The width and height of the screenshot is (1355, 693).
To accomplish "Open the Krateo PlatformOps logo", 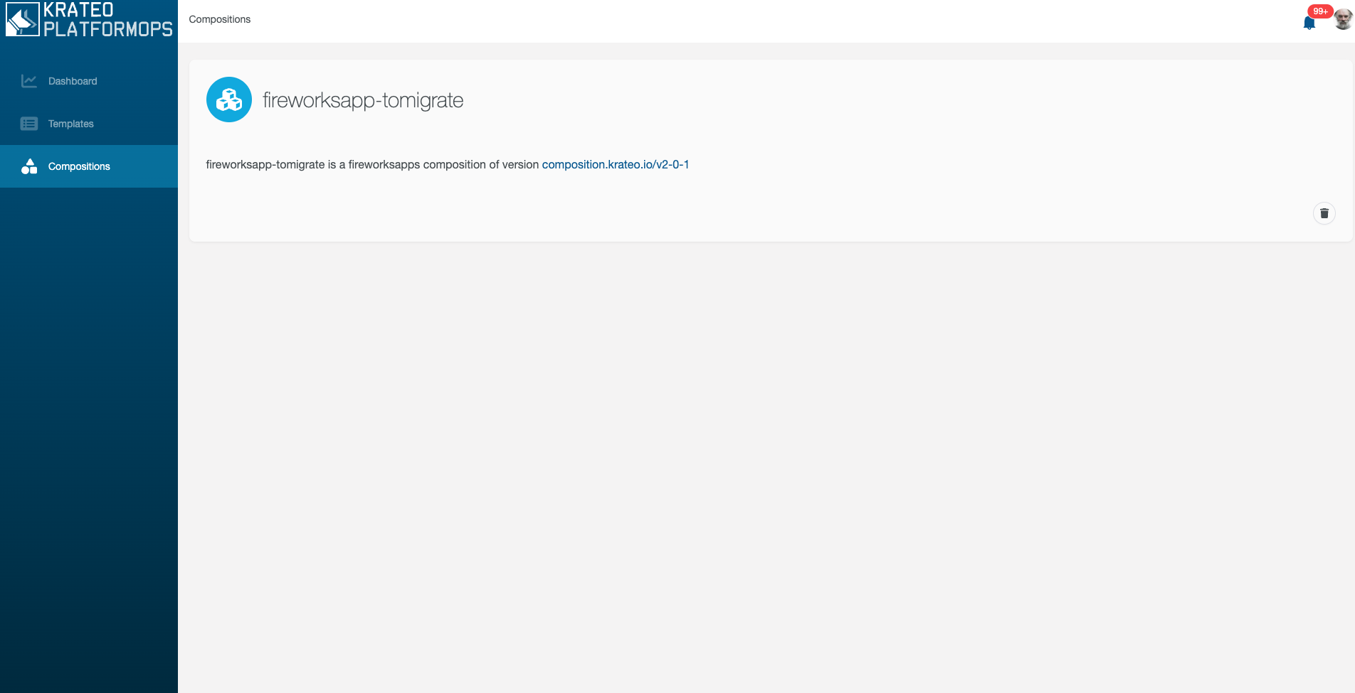I will click(x=89, y=19).
